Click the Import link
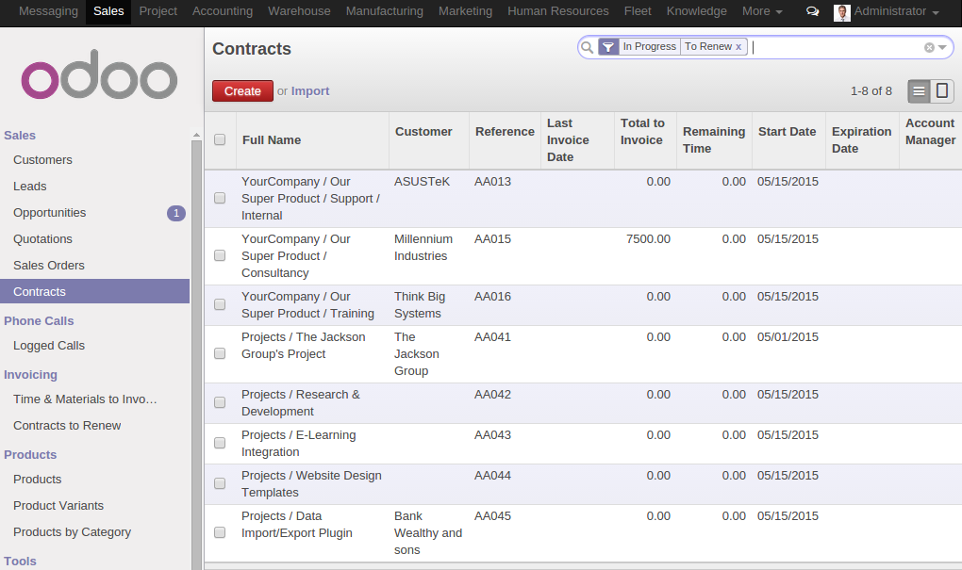 [310, 91]
